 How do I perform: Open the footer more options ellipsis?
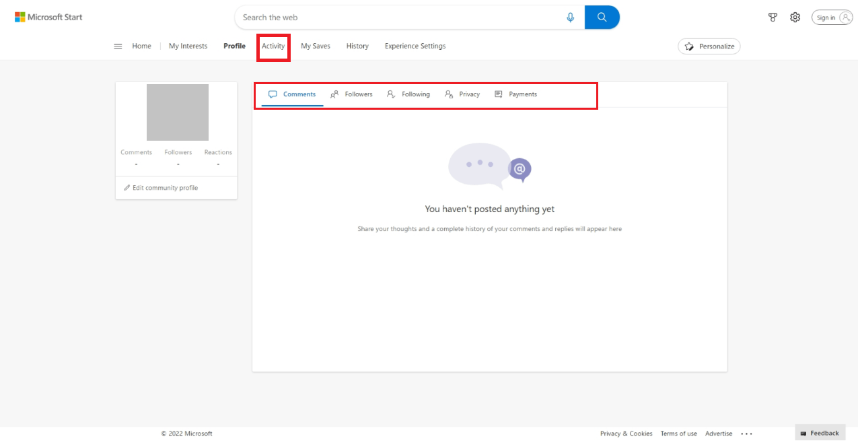(747, 434)
